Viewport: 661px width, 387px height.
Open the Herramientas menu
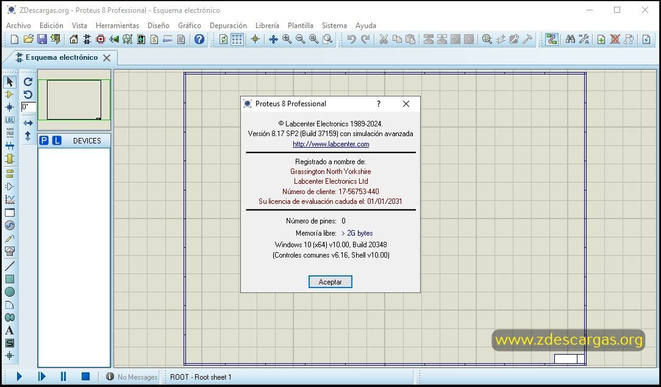117,25
